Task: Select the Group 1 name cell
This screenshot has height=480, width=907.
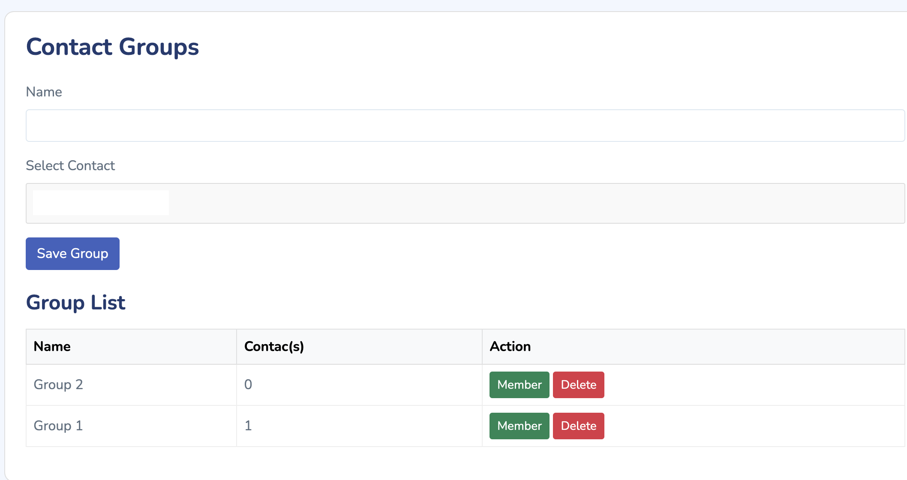Action: [x=58, y=426]
